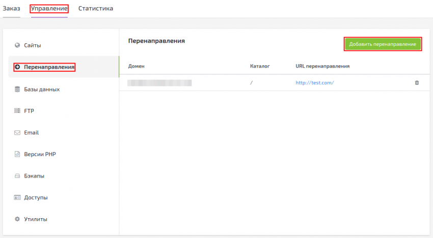The image size is (433, 238).
Task: Open Базы данных via its database icon
Action: point(17,89)
